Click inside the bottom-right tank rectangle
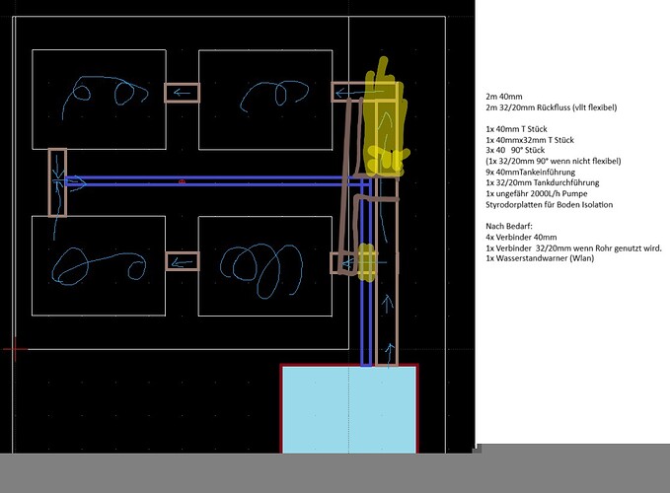The width and height of the screenshot is (670, 493). point(264,266)
